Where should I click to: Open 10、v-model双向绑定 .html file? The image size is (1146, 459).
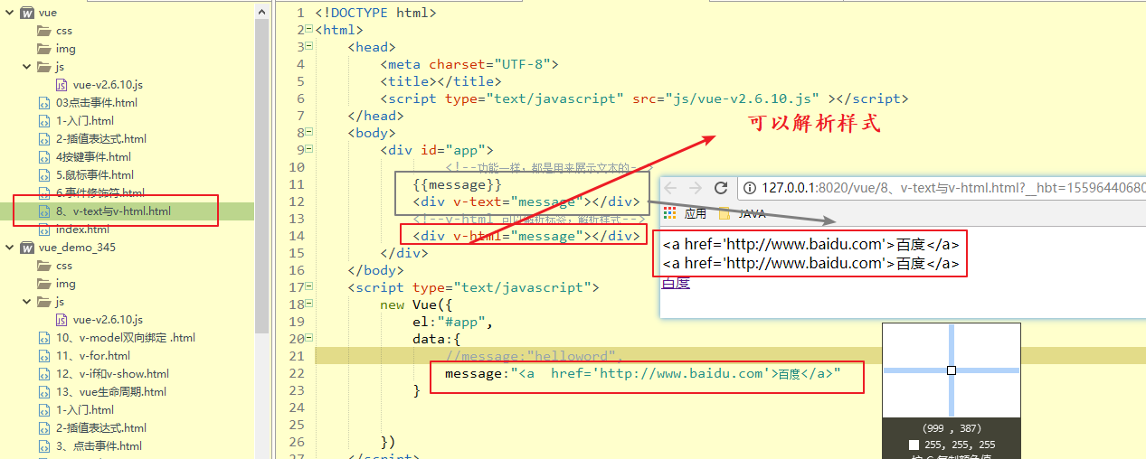point(125,338)
